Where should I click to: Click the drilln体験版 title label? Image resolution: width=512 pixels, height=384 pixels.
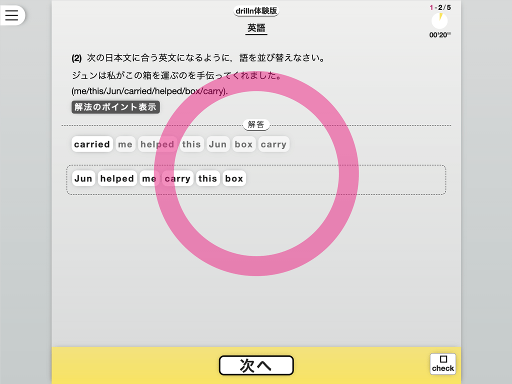click(x=256, y=11)
